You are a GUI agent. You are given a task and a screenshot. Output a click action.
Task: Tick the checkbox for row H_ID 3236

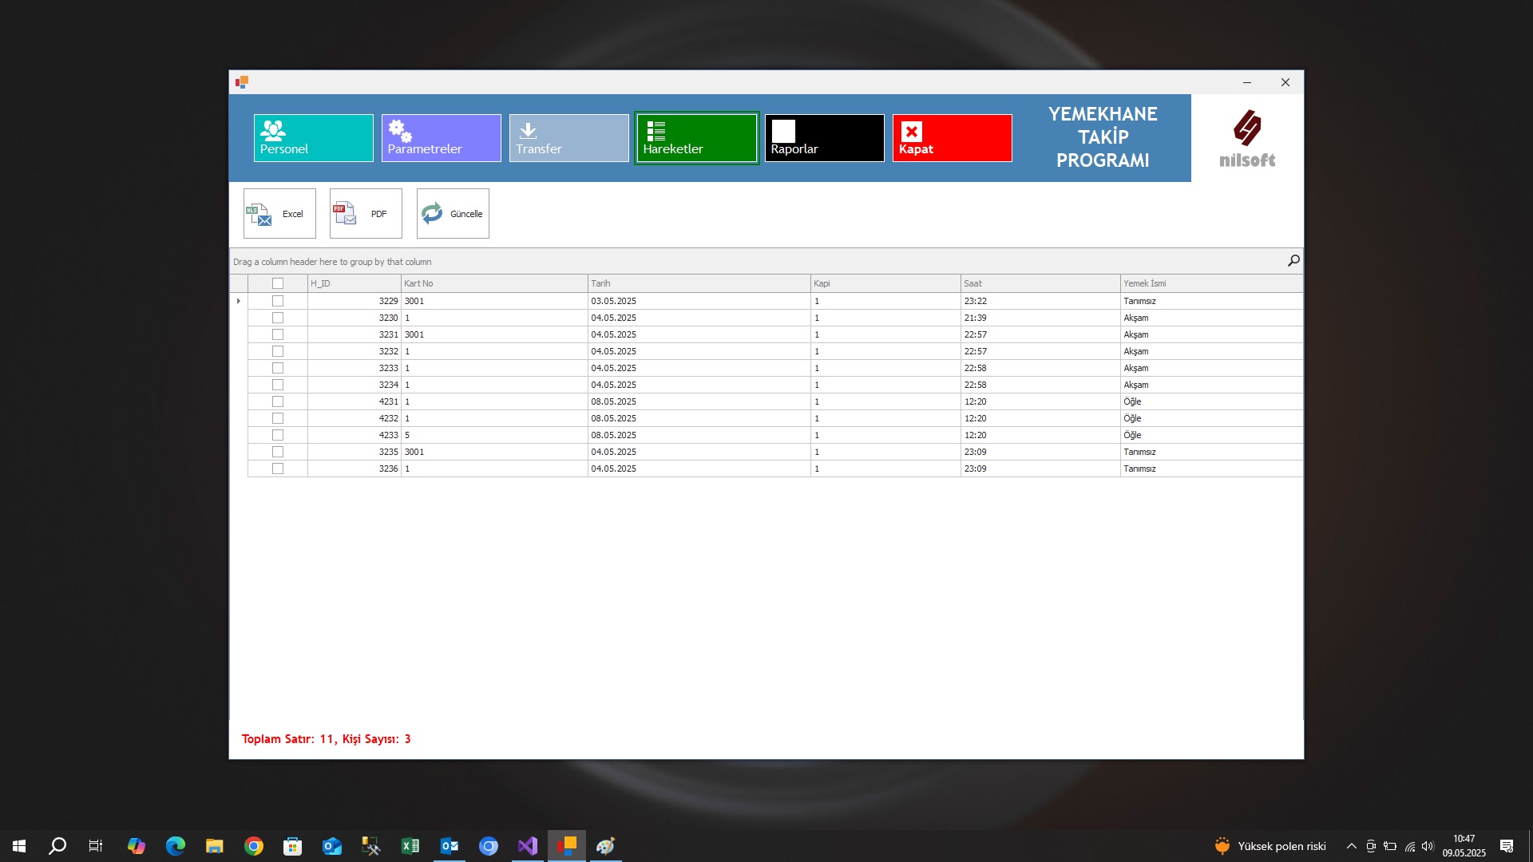click(x=278, y=469)
